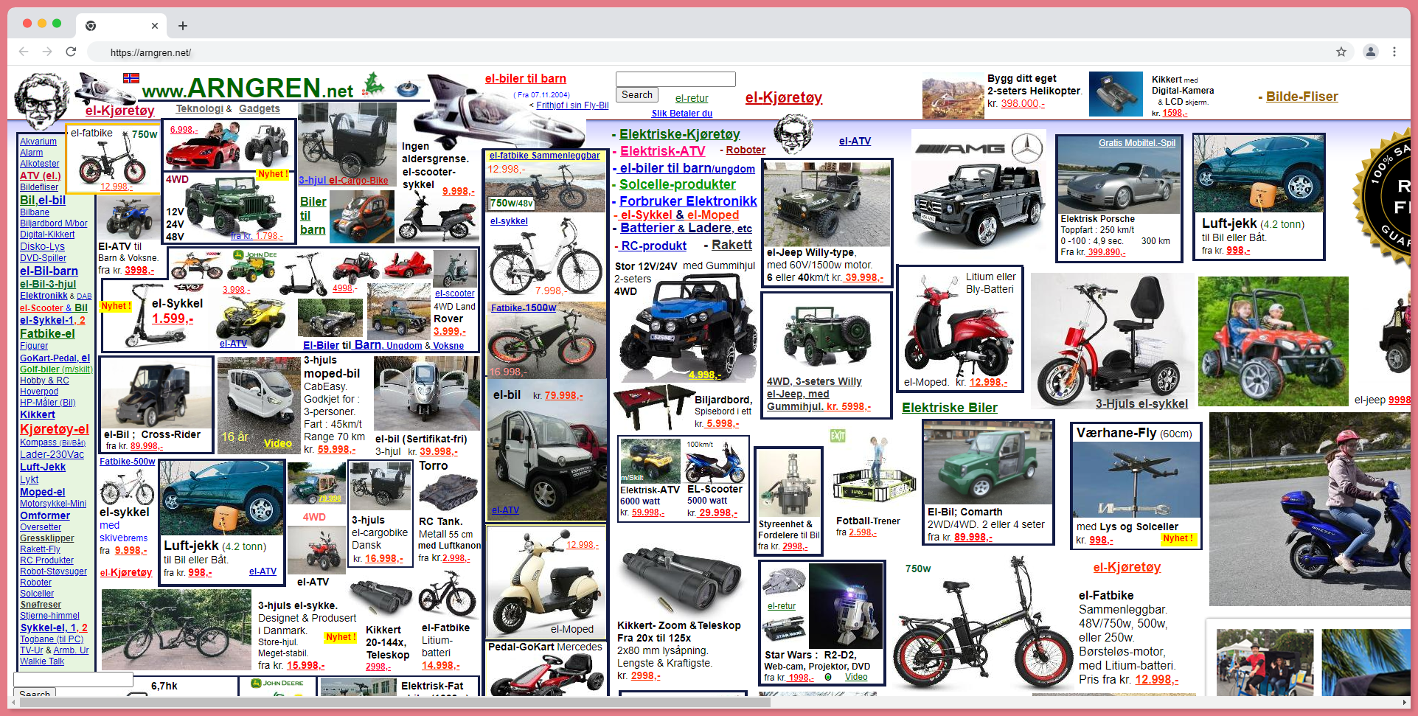The image size is (1418, 716).
Task: Follow the Elektriske-Kjøretøy link
Action: [x=680, y=134]
